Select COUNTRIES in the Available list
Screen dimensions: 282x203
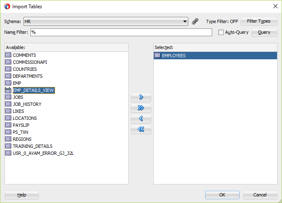click(25, 69)
